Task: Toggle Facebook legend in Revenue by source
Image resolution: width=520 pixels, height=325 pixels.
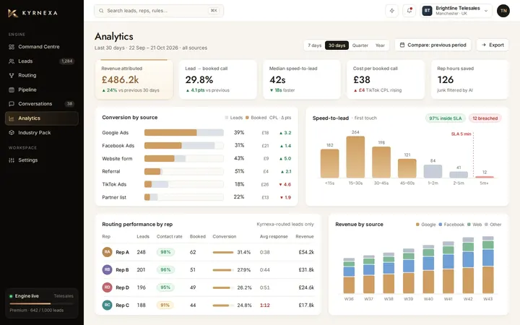Action: tap(451, 225)
